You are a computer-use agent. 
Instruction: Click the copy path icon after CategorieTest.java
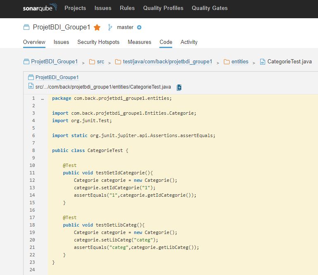(x=179, y=87)
